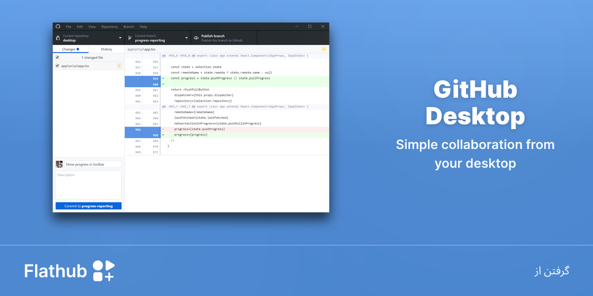Click the commit Description text area
This screenshot has width=593, height=296.
pyautogui.click(x=88, y=185)
